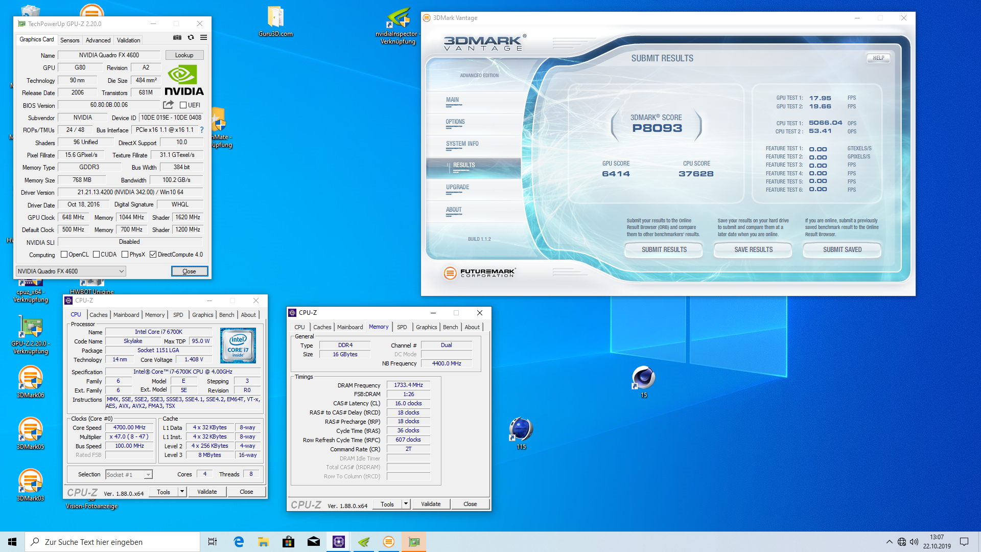
Task: Open File Explorer from the taskbar
Action: tap(263, 542)
